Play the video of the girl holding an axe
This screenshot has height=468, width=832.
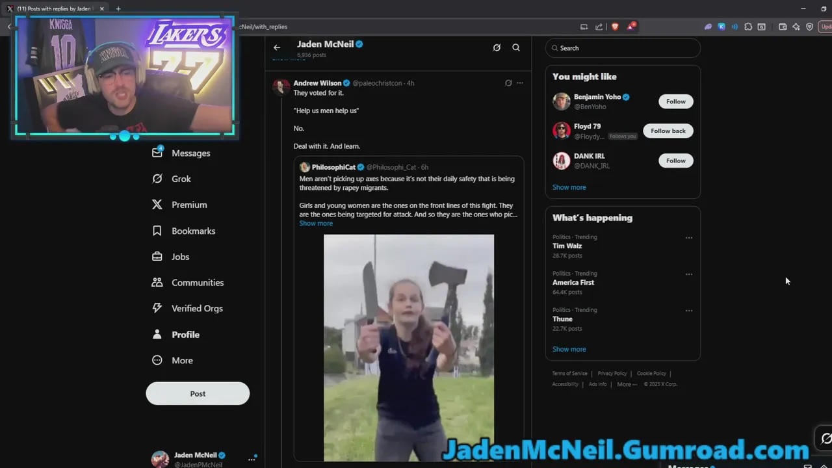(409, 348)
